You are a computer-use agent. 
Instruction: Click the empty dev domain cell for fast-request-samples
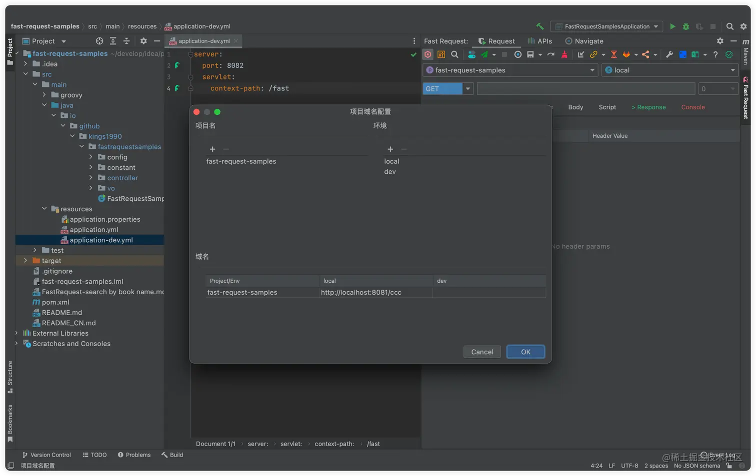(x=489, y=293)
